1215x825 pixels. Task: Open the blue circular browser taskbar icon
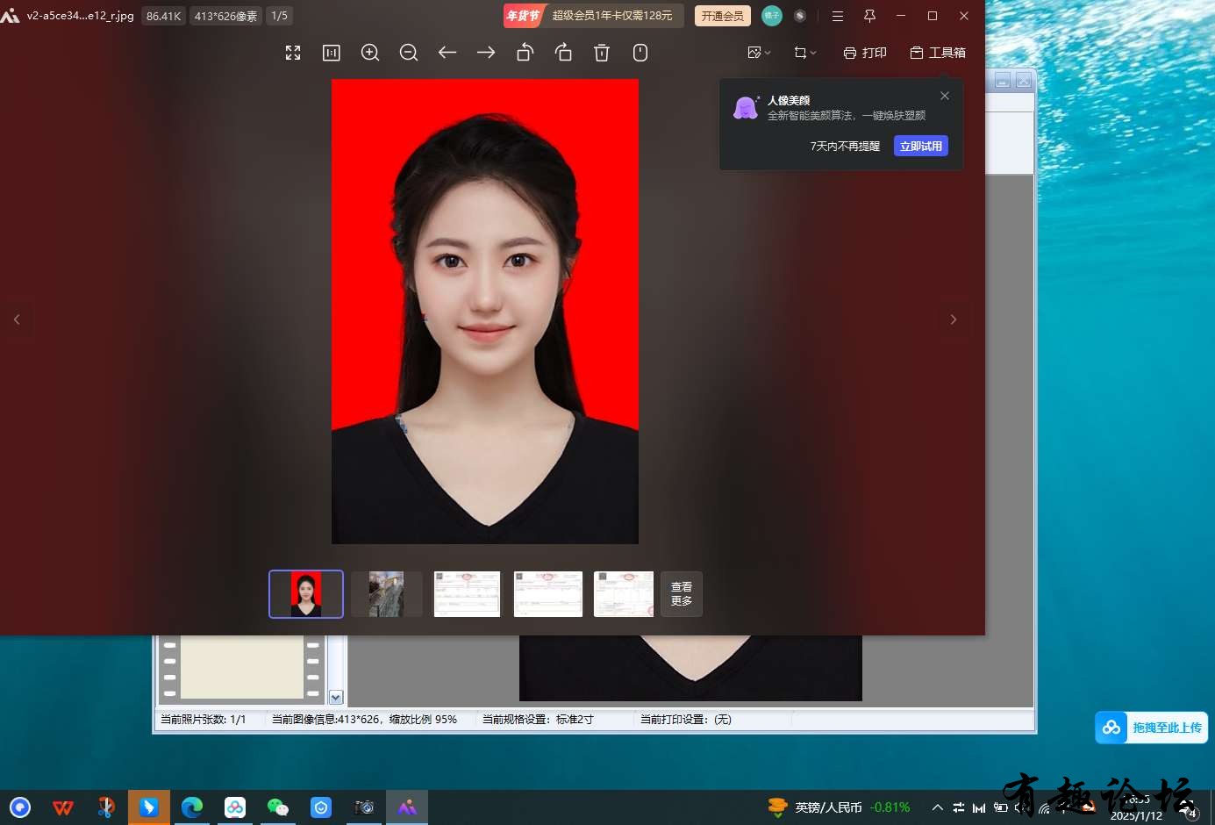20,807
